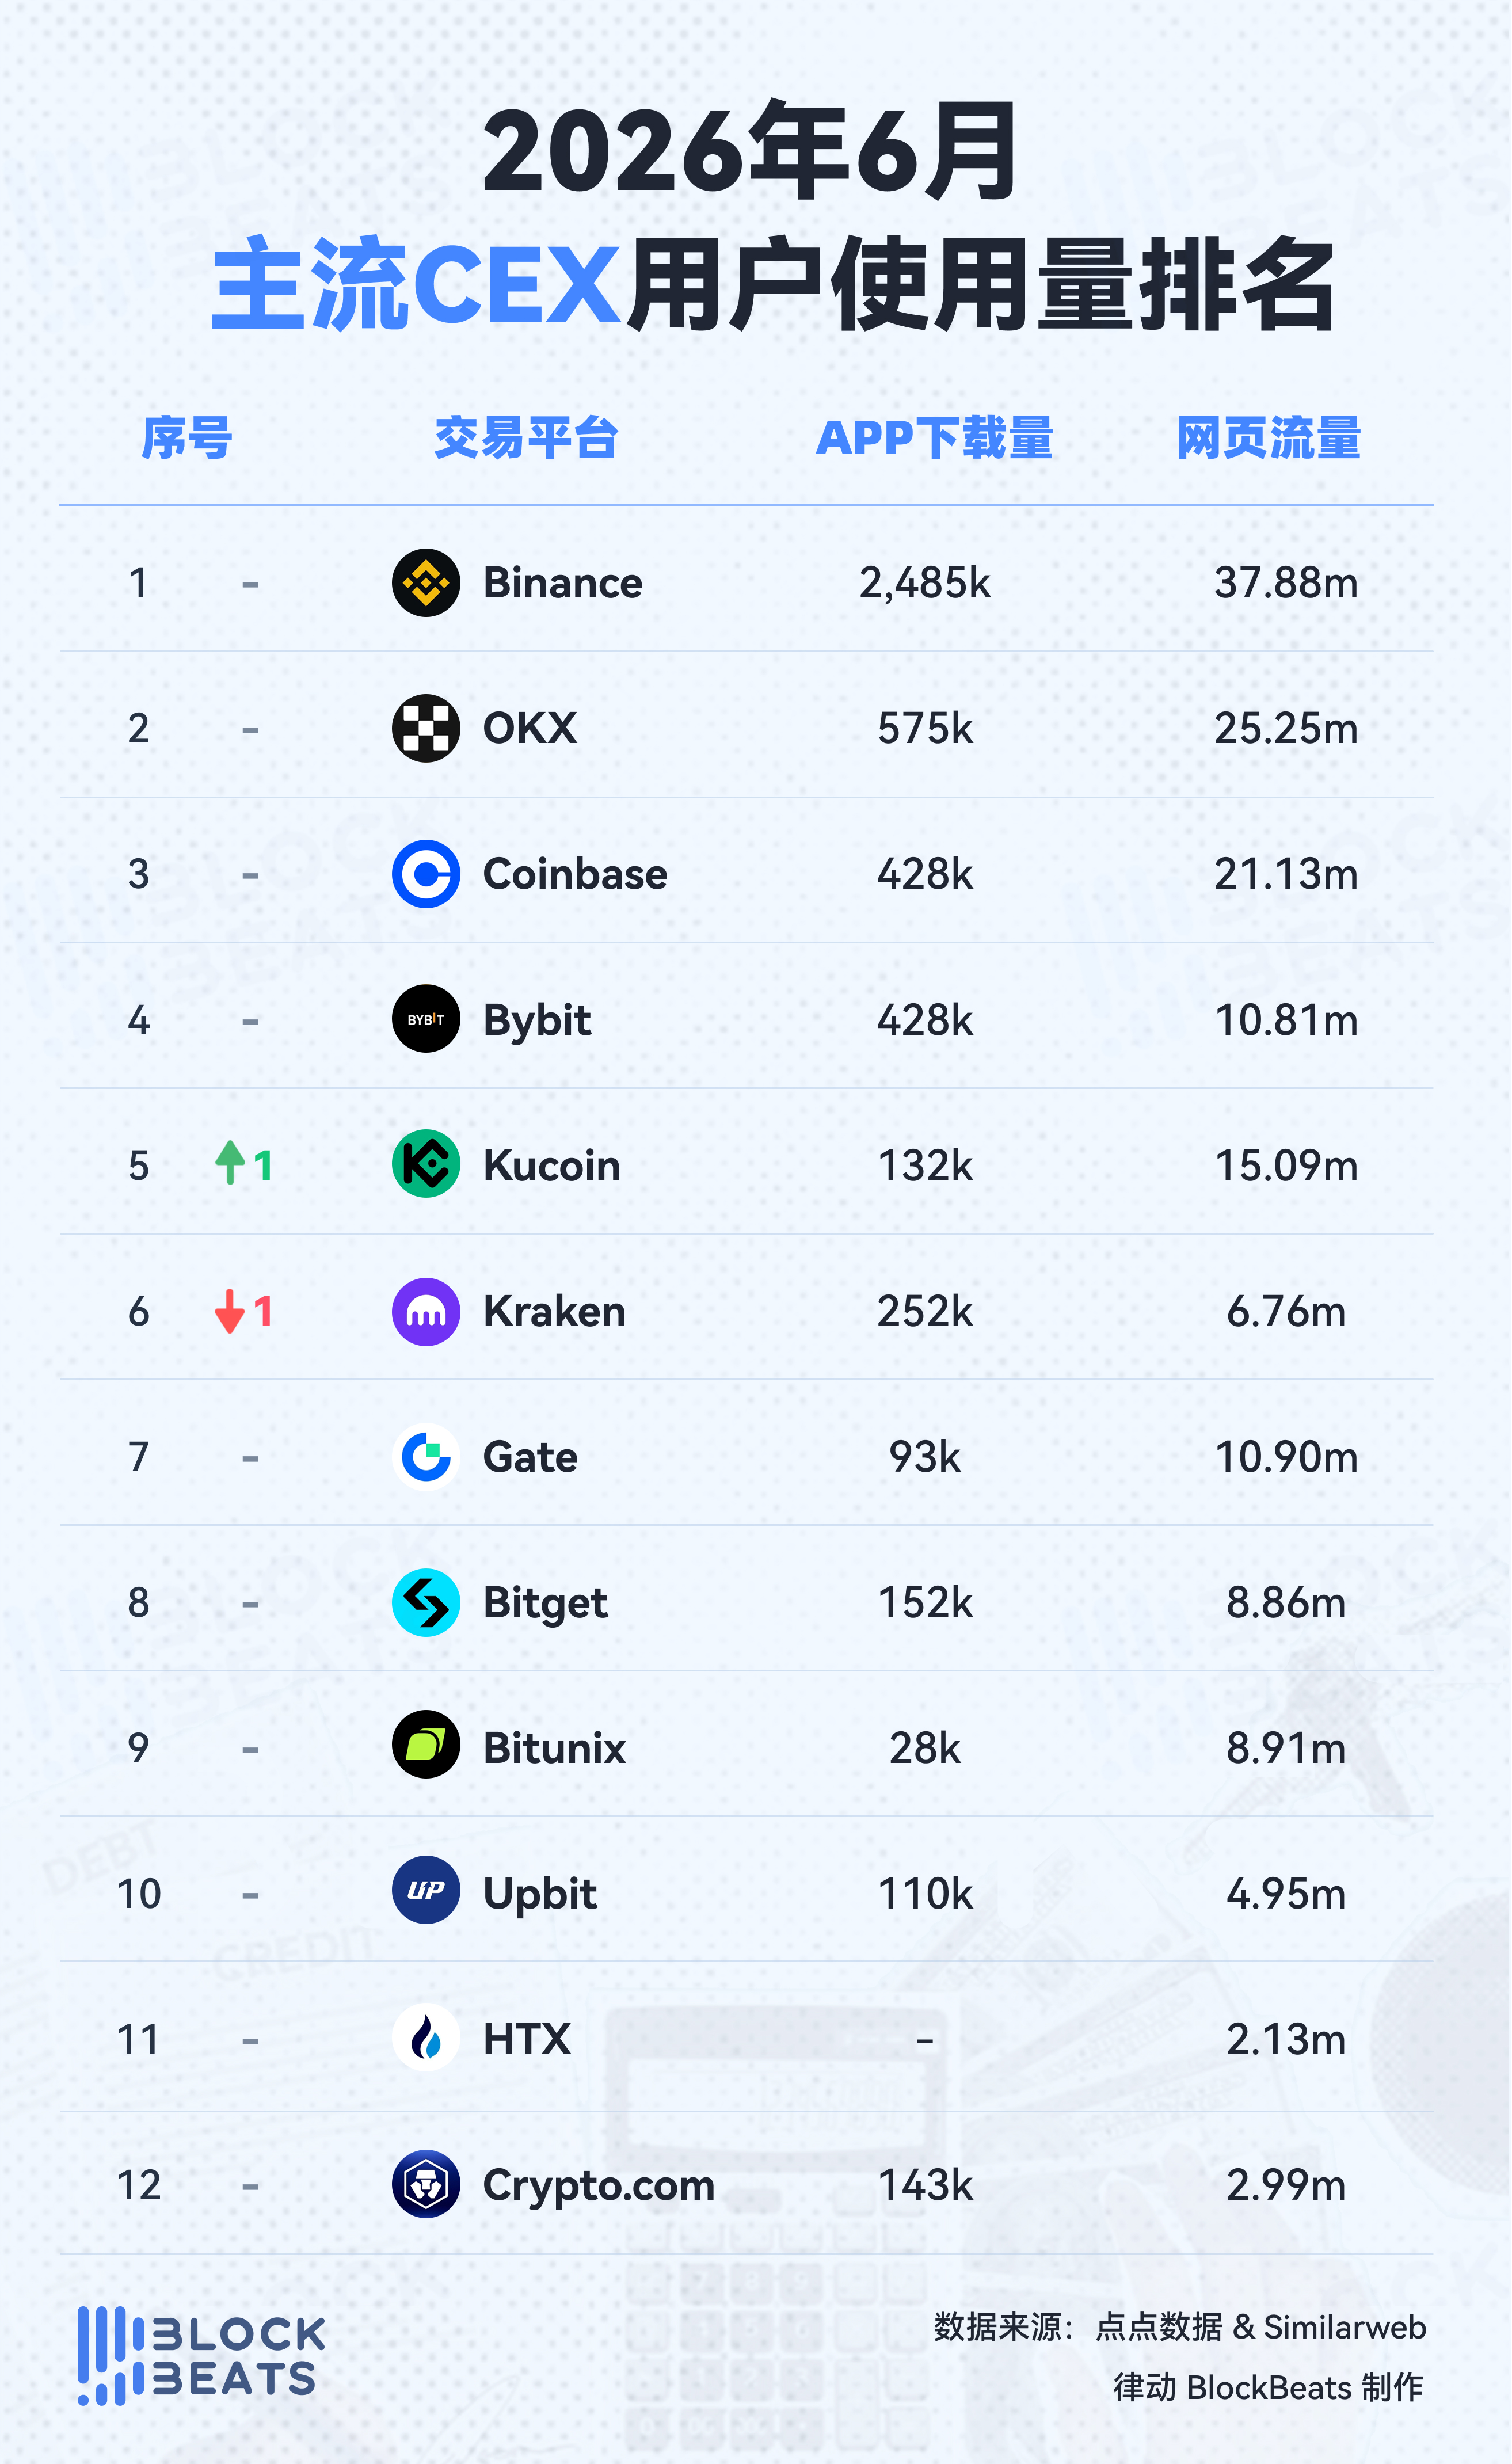Image resolution: width=1512 pixels, height=2464 pixels.
Task: Click the green up arrow for Kucoin
Action: point(230,1163)
